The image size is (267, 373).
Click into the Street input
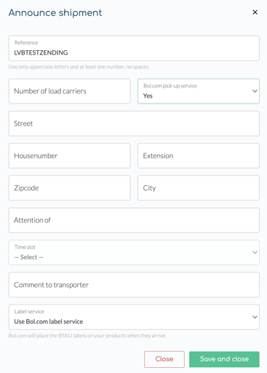(134, 123)
